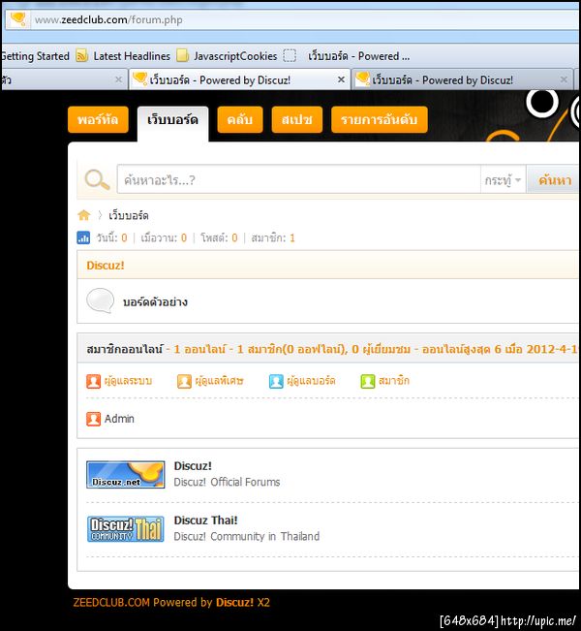581x631 pixels.
Task: Click the สมาชิกออนไลน์ heading link
Action: click(x=125, y=349)
